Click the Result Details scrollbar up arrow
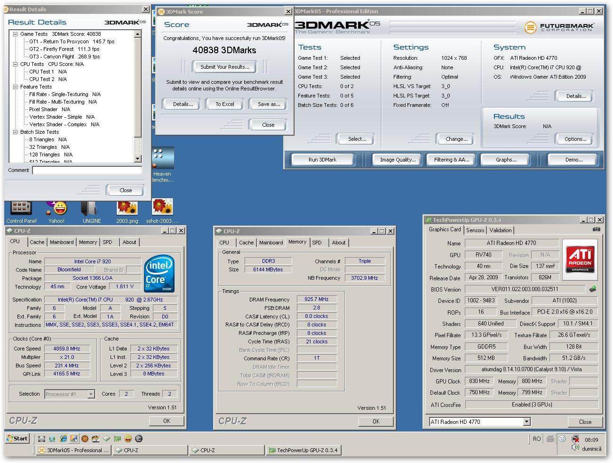 click(x=137, y=34)
